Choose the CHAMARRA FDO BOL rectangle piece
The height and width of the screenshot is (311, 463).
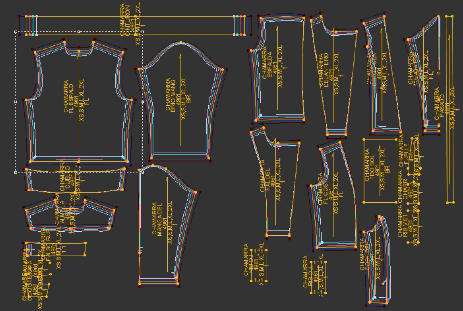pyautogui.click(x=380, y=171)
